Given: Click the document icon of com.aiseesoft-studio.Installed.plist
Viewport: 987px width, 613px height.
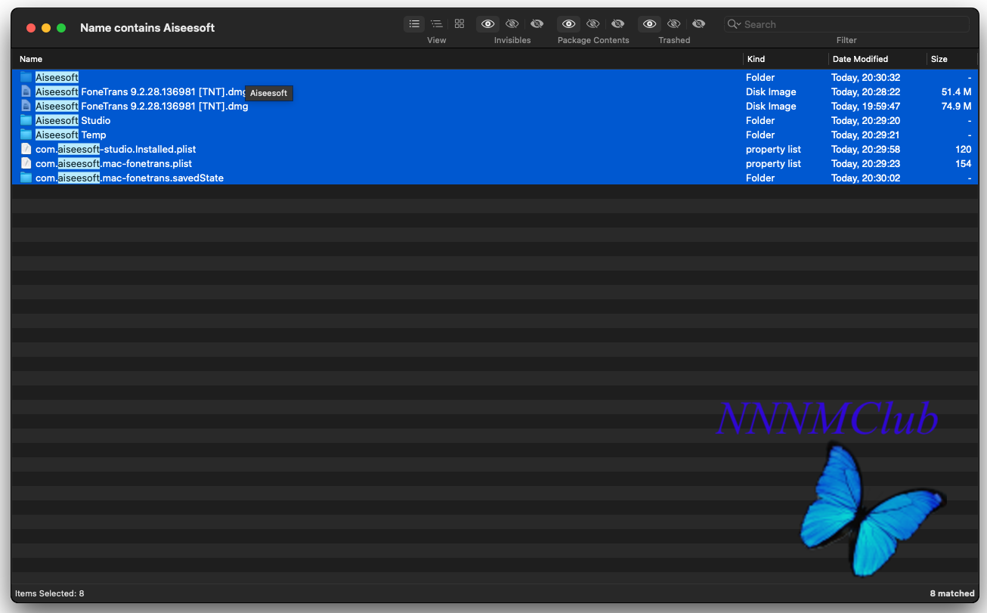Looking at the screenshot, I should pos(26,149).
